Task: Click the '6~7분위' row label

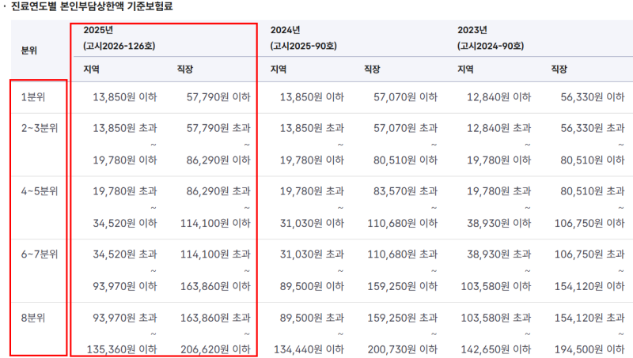Action: point(40,254)
